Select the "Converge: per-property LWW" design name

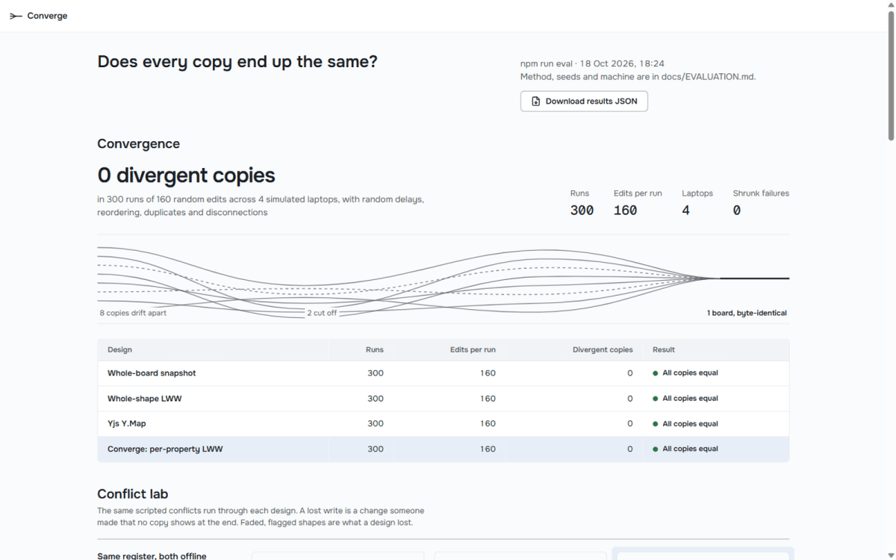[165, 449]
